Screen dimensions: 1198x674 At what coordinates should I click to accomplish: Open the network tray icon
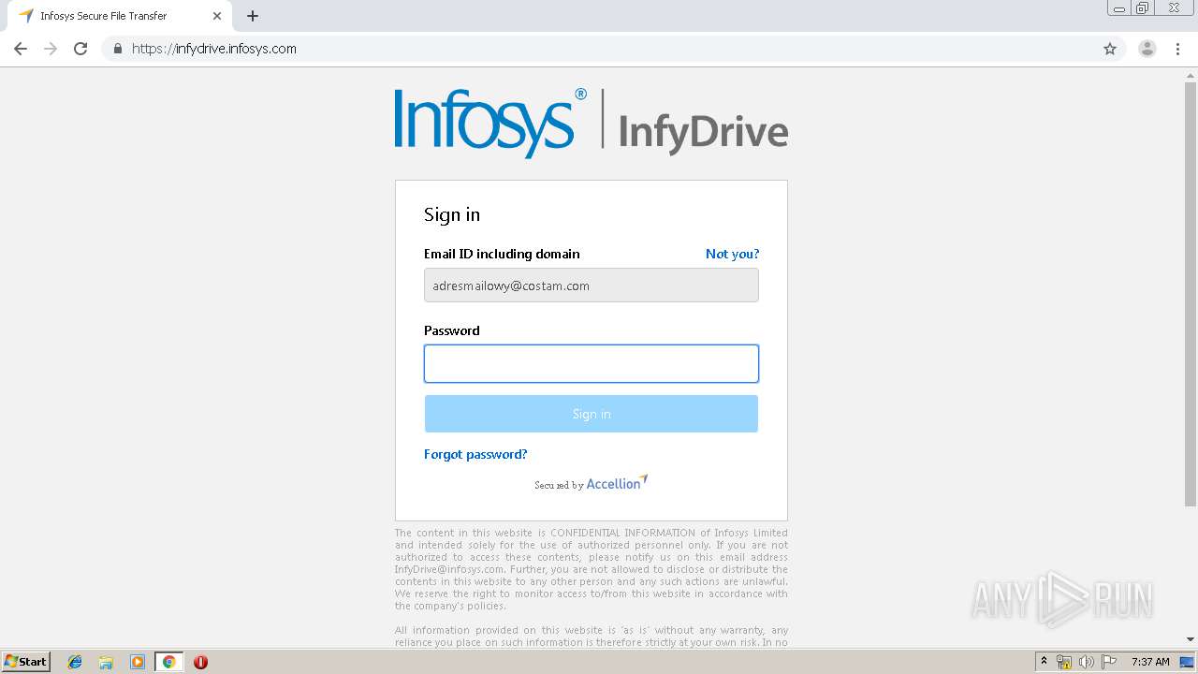click(x=1064, y=662)
